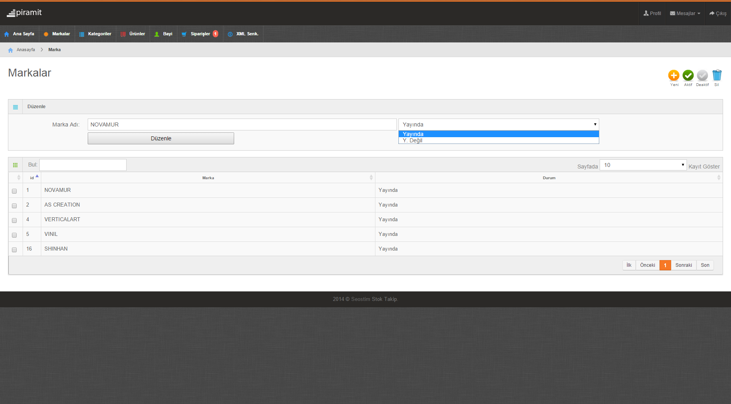Select Yayında option in dropdown list

pos(498,134)
